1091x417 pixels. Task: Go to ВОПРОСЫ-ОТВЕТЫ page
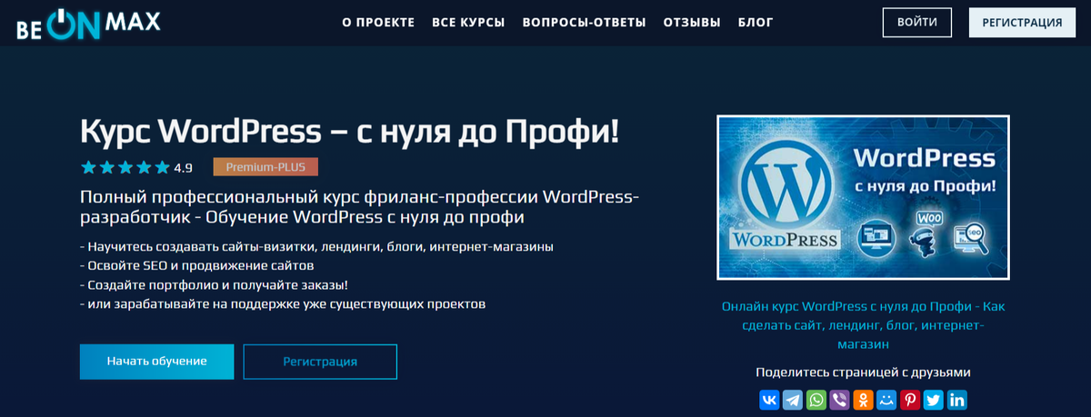coord(585,23)
